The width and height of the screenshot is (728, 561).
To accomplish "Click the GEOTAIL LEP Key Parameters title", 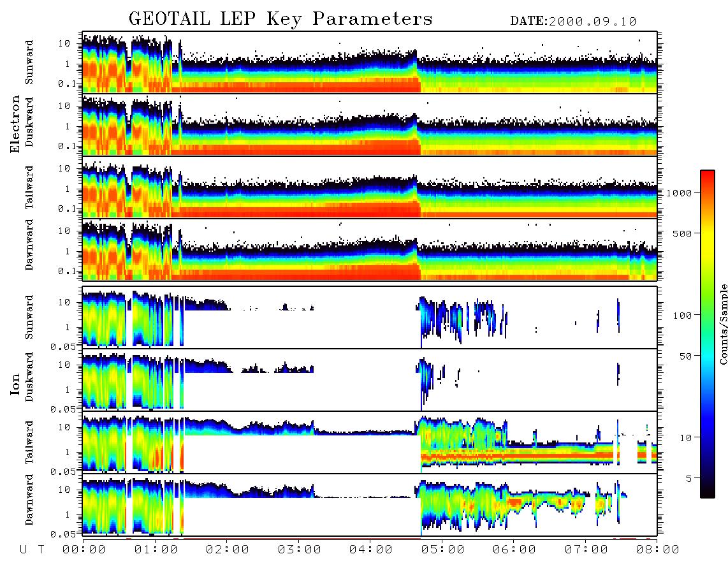I will [280, 19].
